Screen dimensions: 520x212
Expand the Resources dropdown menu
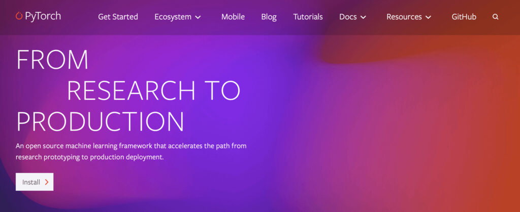pyautogui.click(x=409, y=17)
